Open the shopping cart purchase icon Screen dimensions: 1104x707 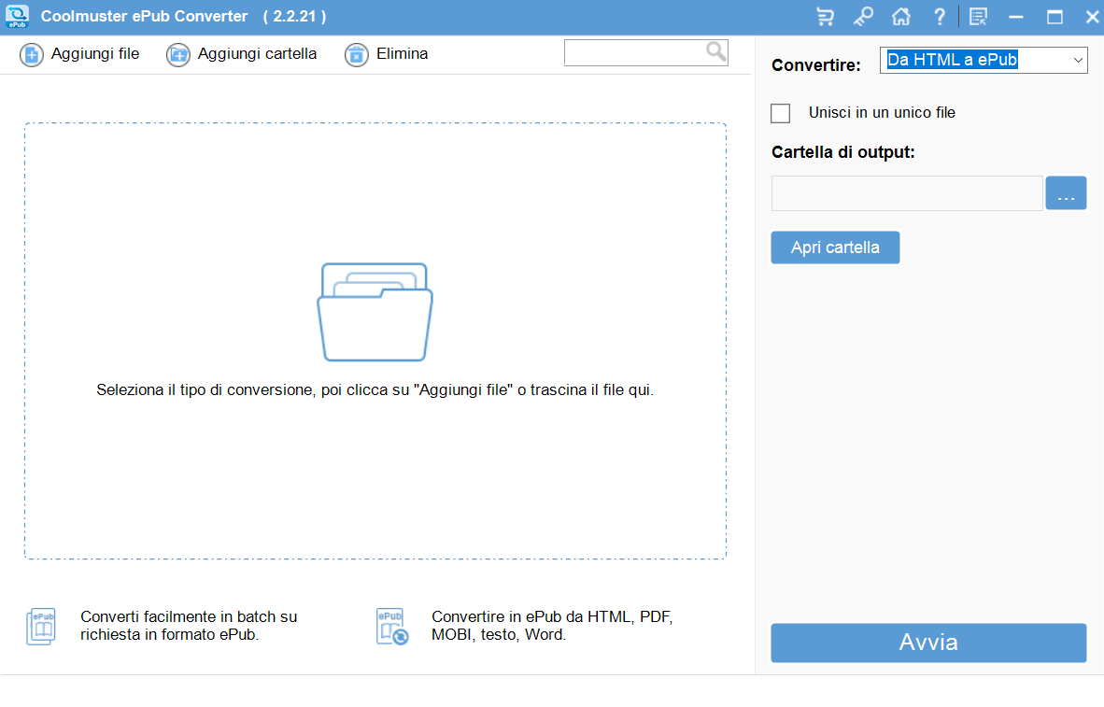click(825, 16)
